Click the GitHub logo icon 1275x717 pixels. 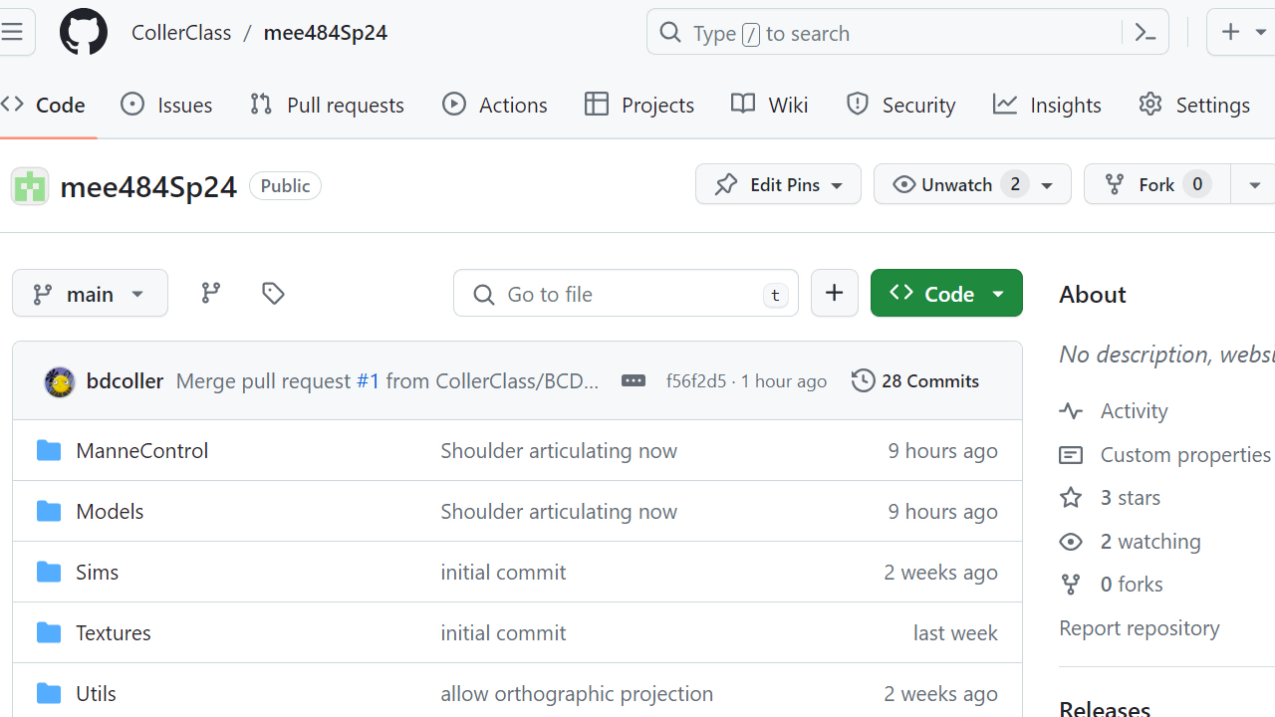(x=84, y=33)
